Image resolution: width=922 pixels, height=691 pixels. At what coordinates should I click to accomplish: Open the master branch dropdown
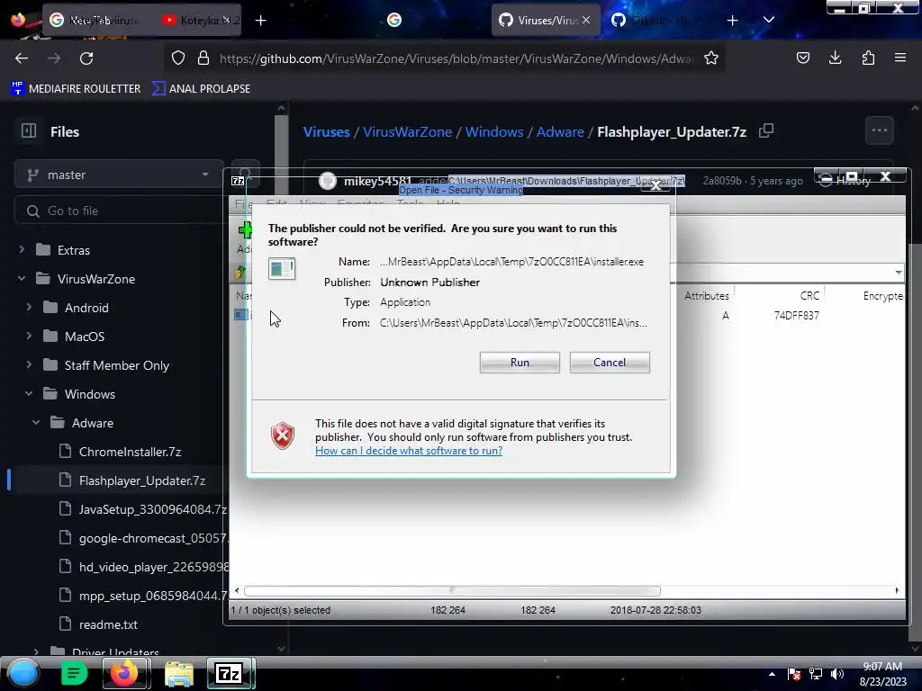(x=119, y=175)
